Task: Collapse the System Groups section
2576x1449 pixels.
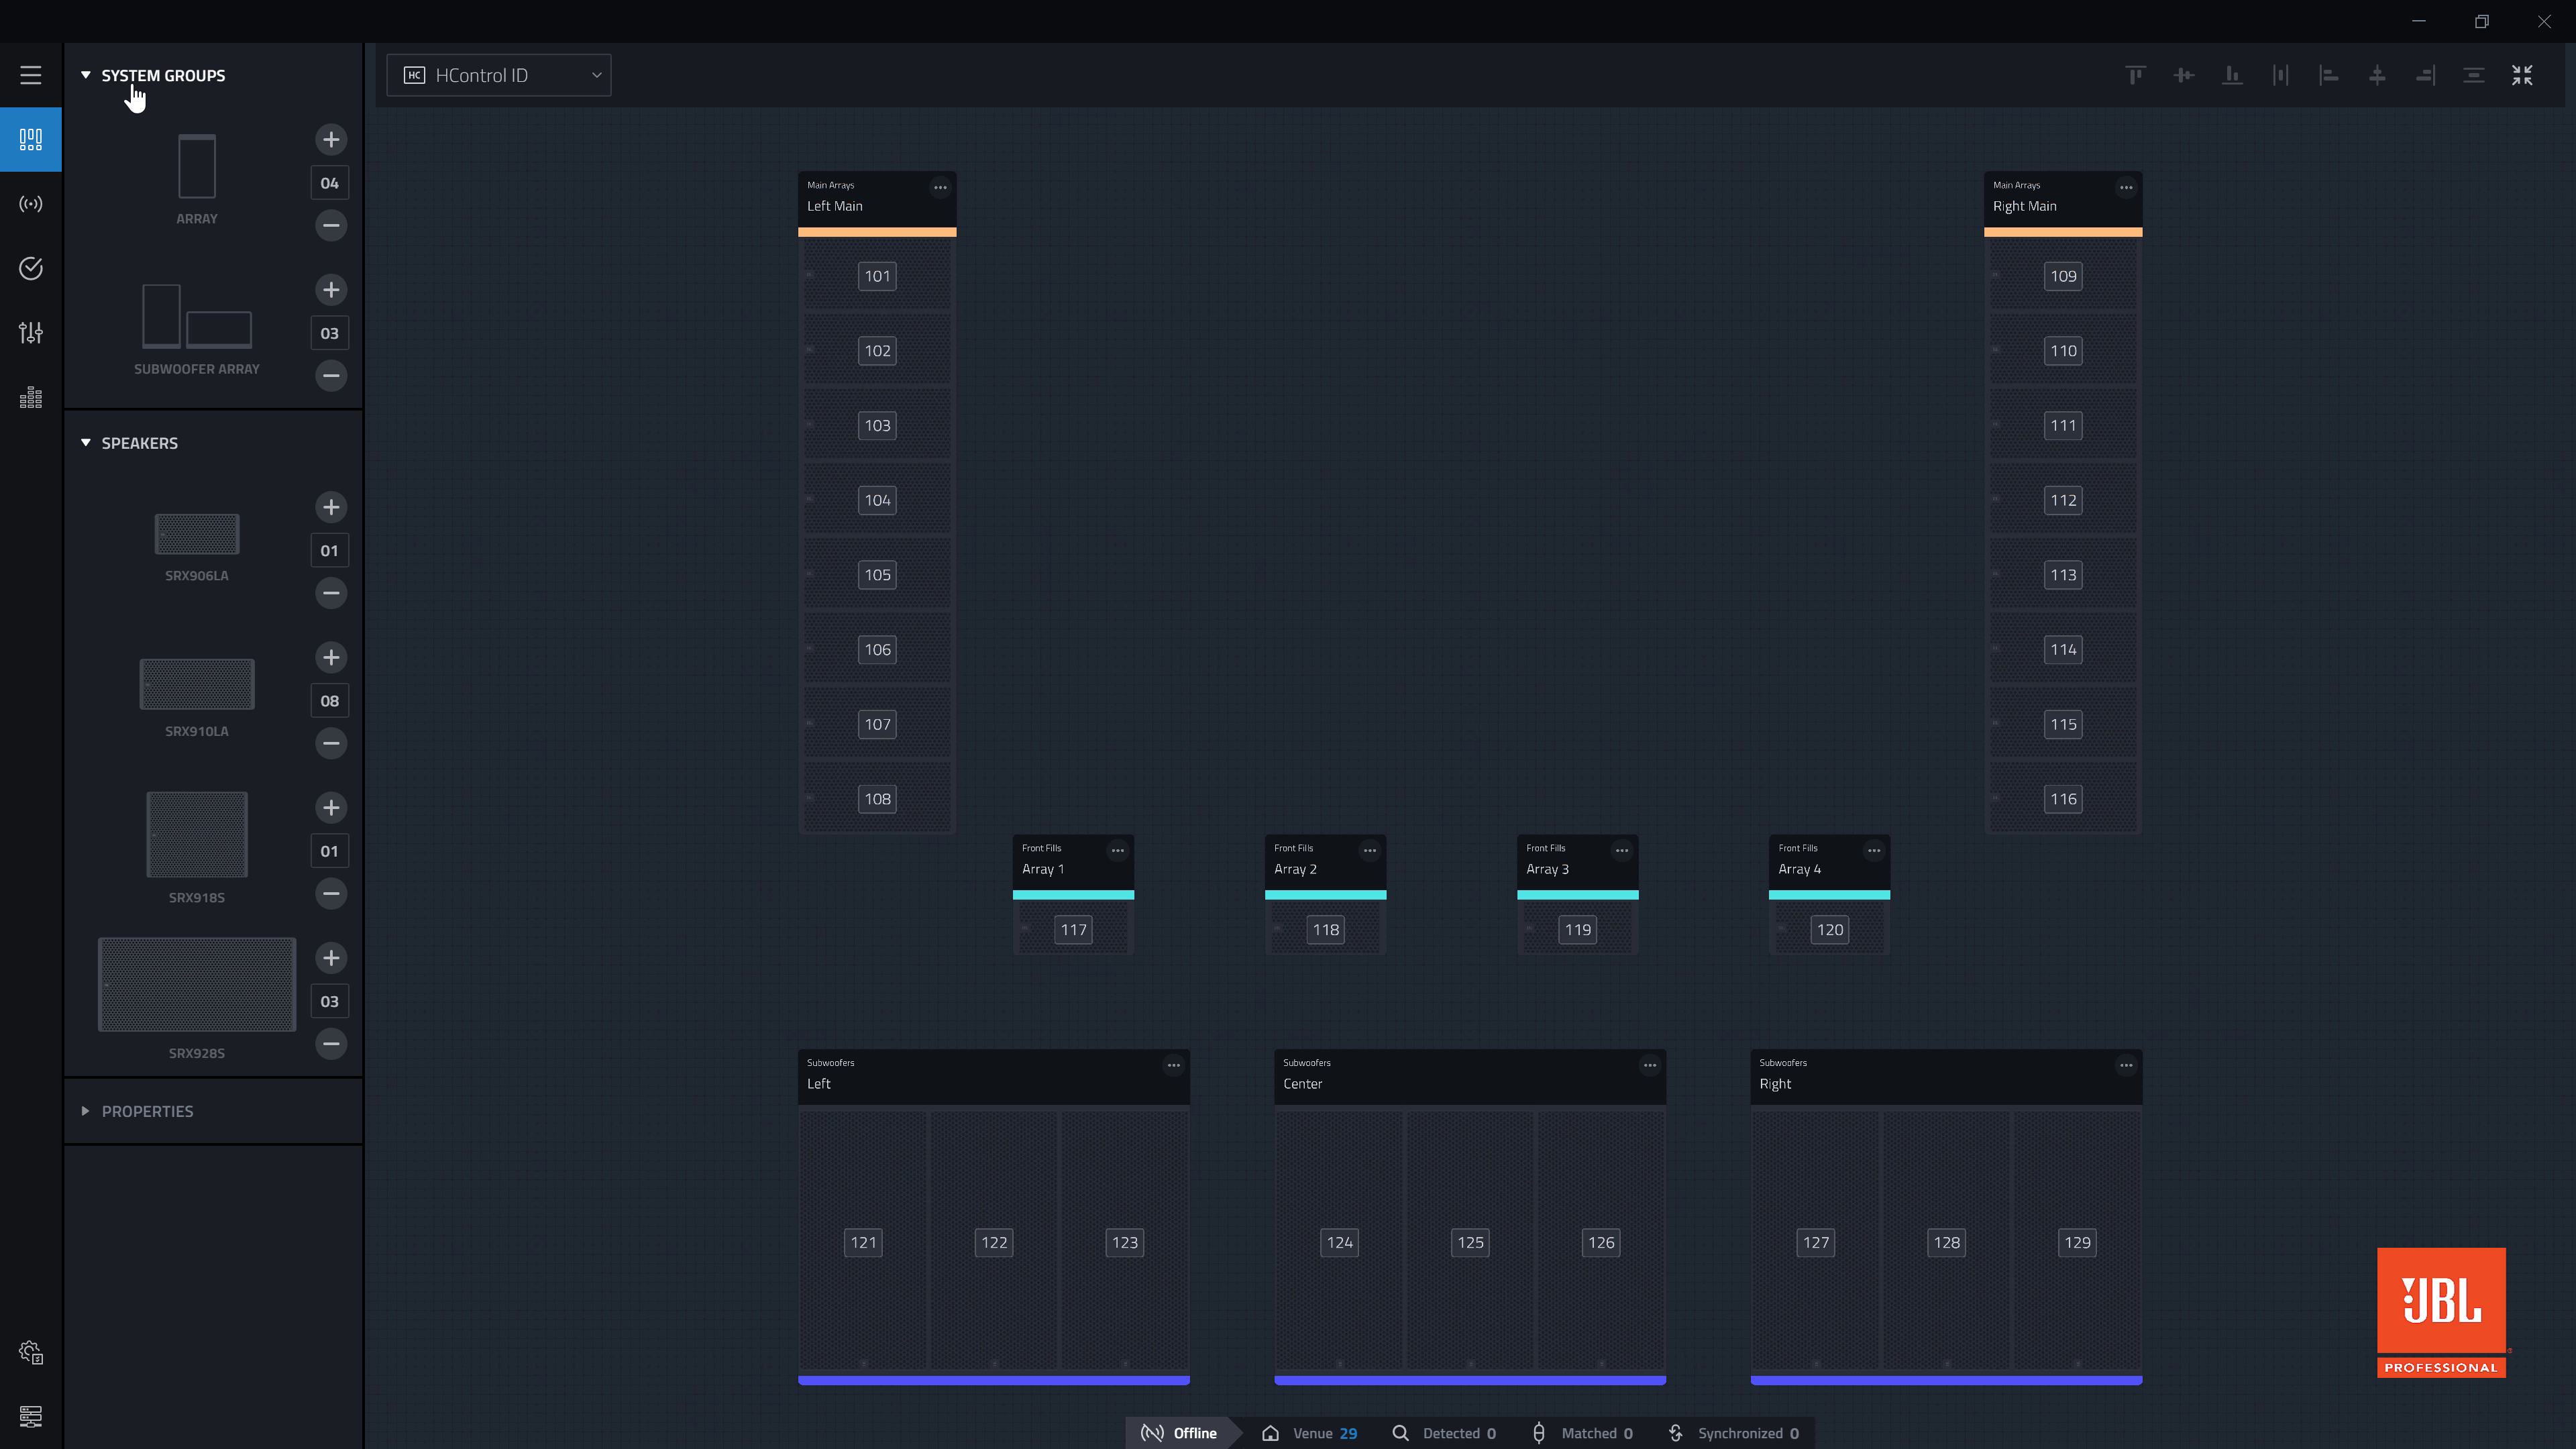Action: coord(86,75)
